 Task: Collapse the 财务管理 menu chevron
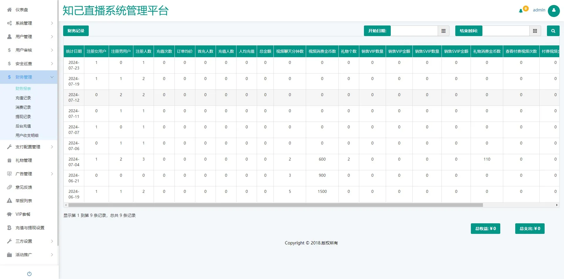52,77
